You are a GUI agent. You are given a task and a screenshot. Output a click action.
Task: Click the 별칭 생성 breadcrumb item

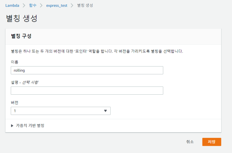tap(85, 6)
